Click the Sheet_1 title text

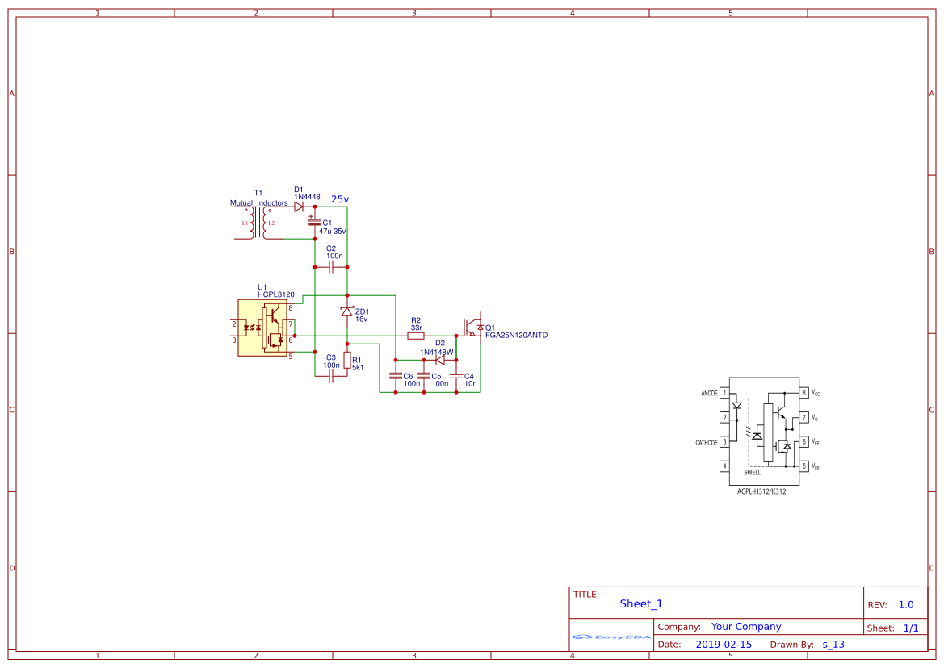(x=639, y=603)
